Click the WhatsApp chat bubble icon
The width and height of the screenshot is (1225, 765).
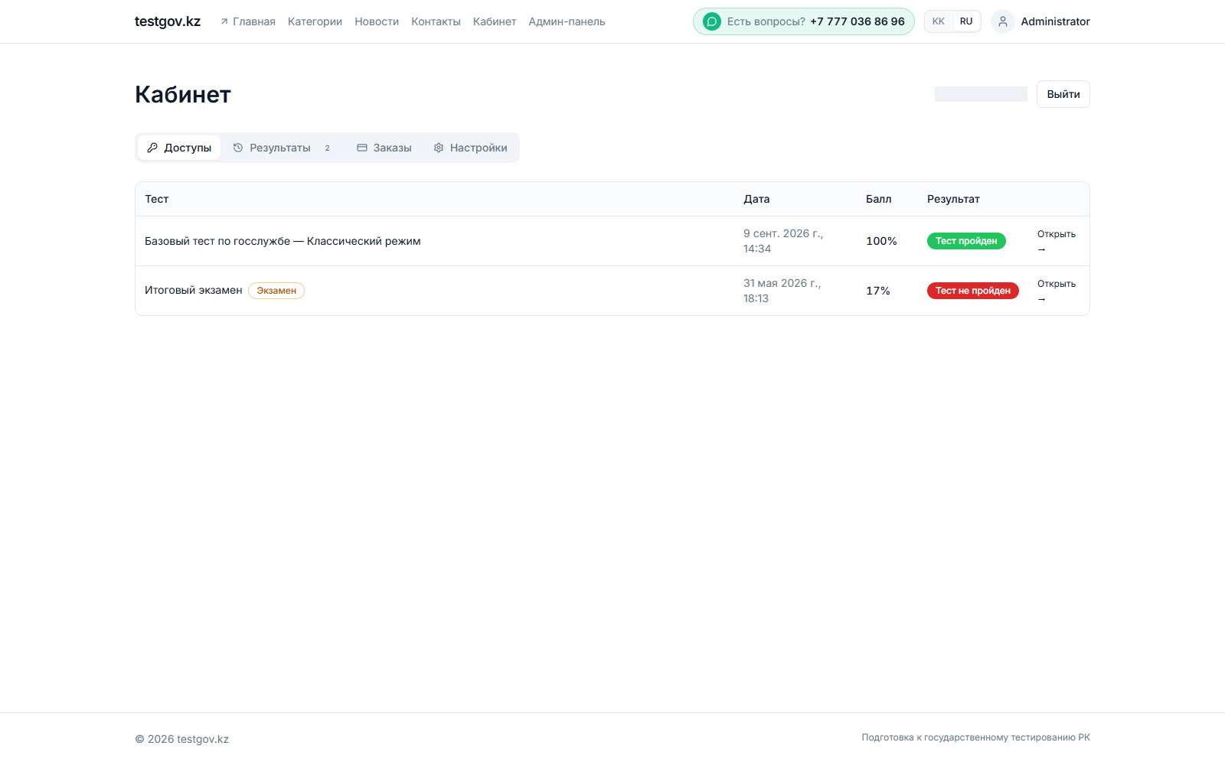pyautogui.click(x=712, y=21)
